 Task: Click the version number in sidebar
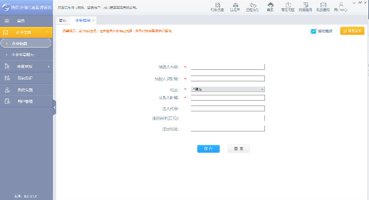pyautogui.click(x=25, y=196)
